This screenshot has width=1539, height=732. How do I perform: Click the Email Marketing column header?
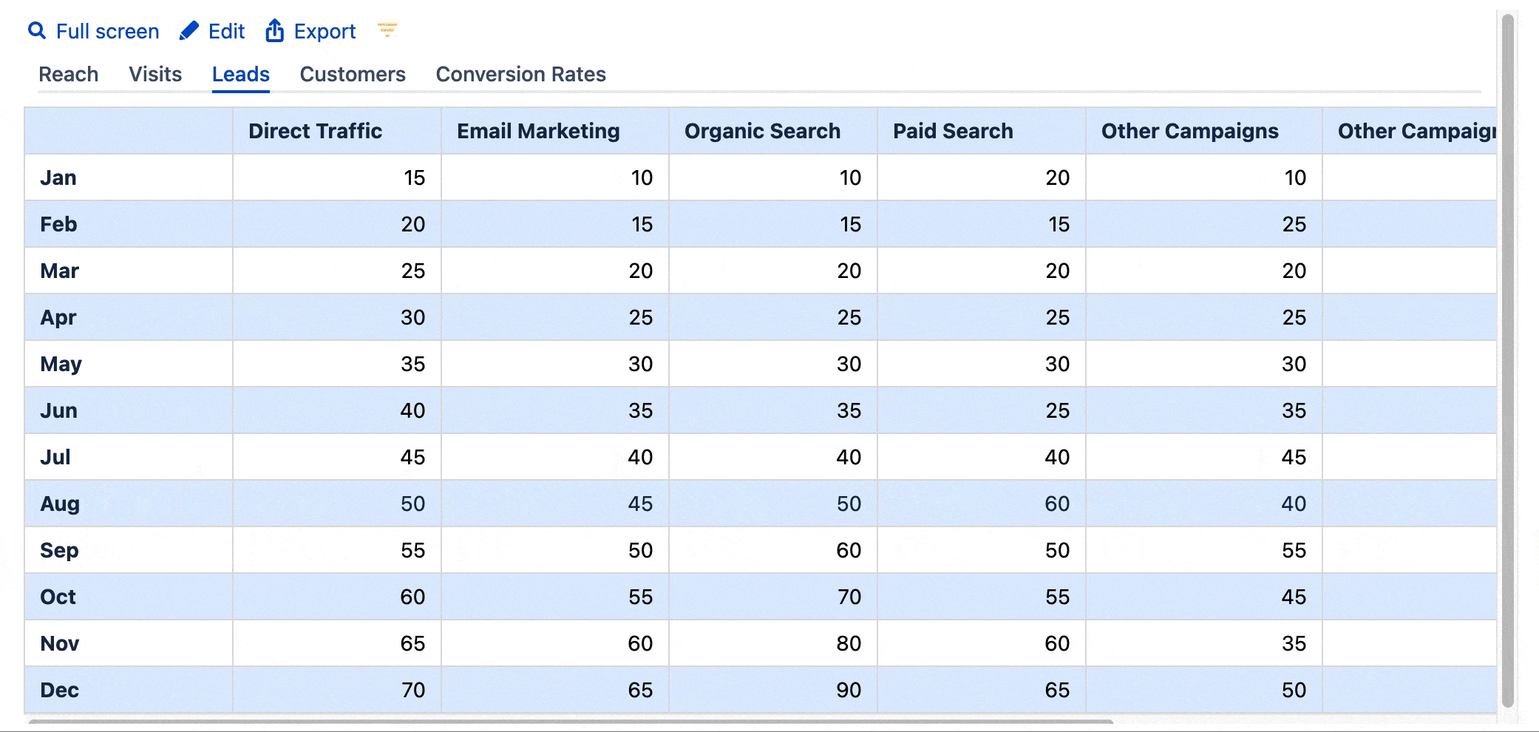pos(538,132)
